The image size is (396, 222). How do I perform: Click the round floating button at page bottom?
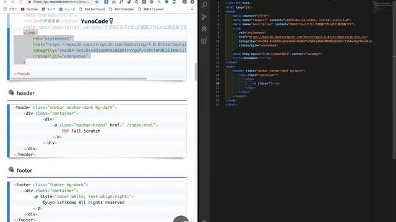pyautogui.click(x=181, y=219)
